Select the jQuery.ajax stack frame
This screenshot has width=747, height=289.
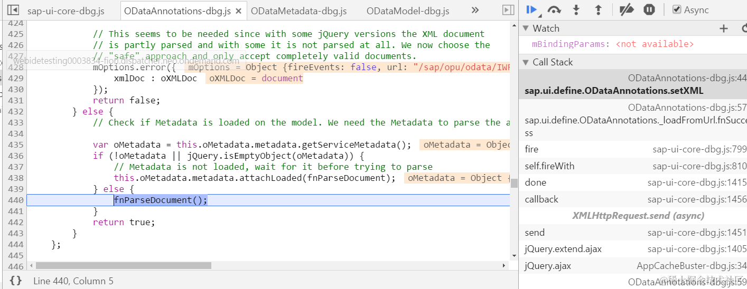click(x=633, y=266)
